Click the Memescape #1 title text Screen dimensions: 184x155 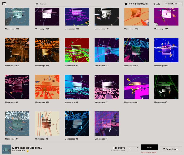(x=101, y=139)
